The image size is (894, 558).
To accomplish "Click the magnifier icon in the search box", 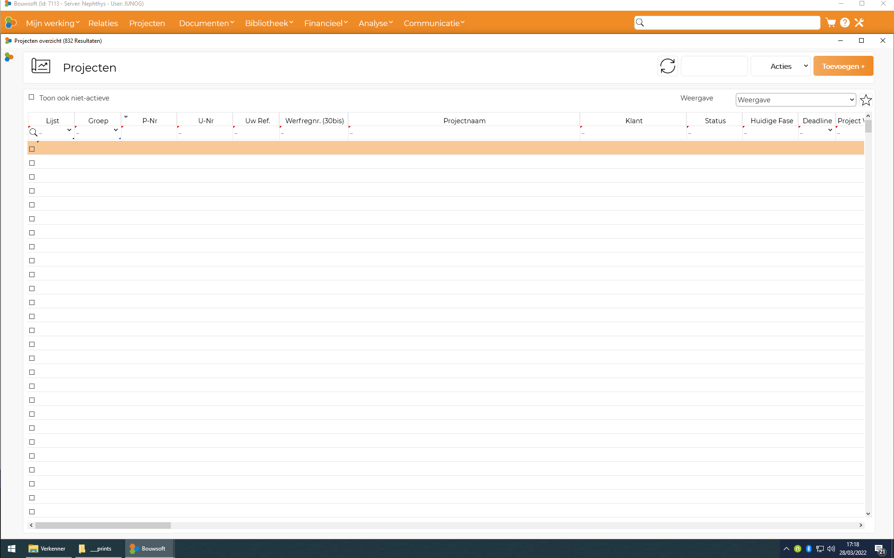I will tap(640, 23).
